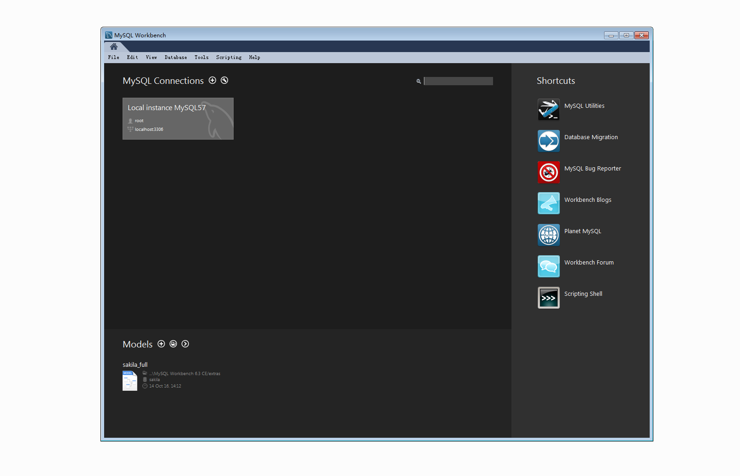Open the Workbench Blogs label
The height and width of the screenshot is (476, 740).
click(x=588, y=200)
